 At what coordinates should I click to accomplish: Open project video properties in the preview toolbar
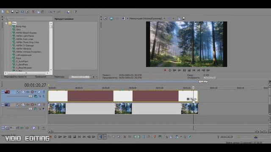pos(105,19)
